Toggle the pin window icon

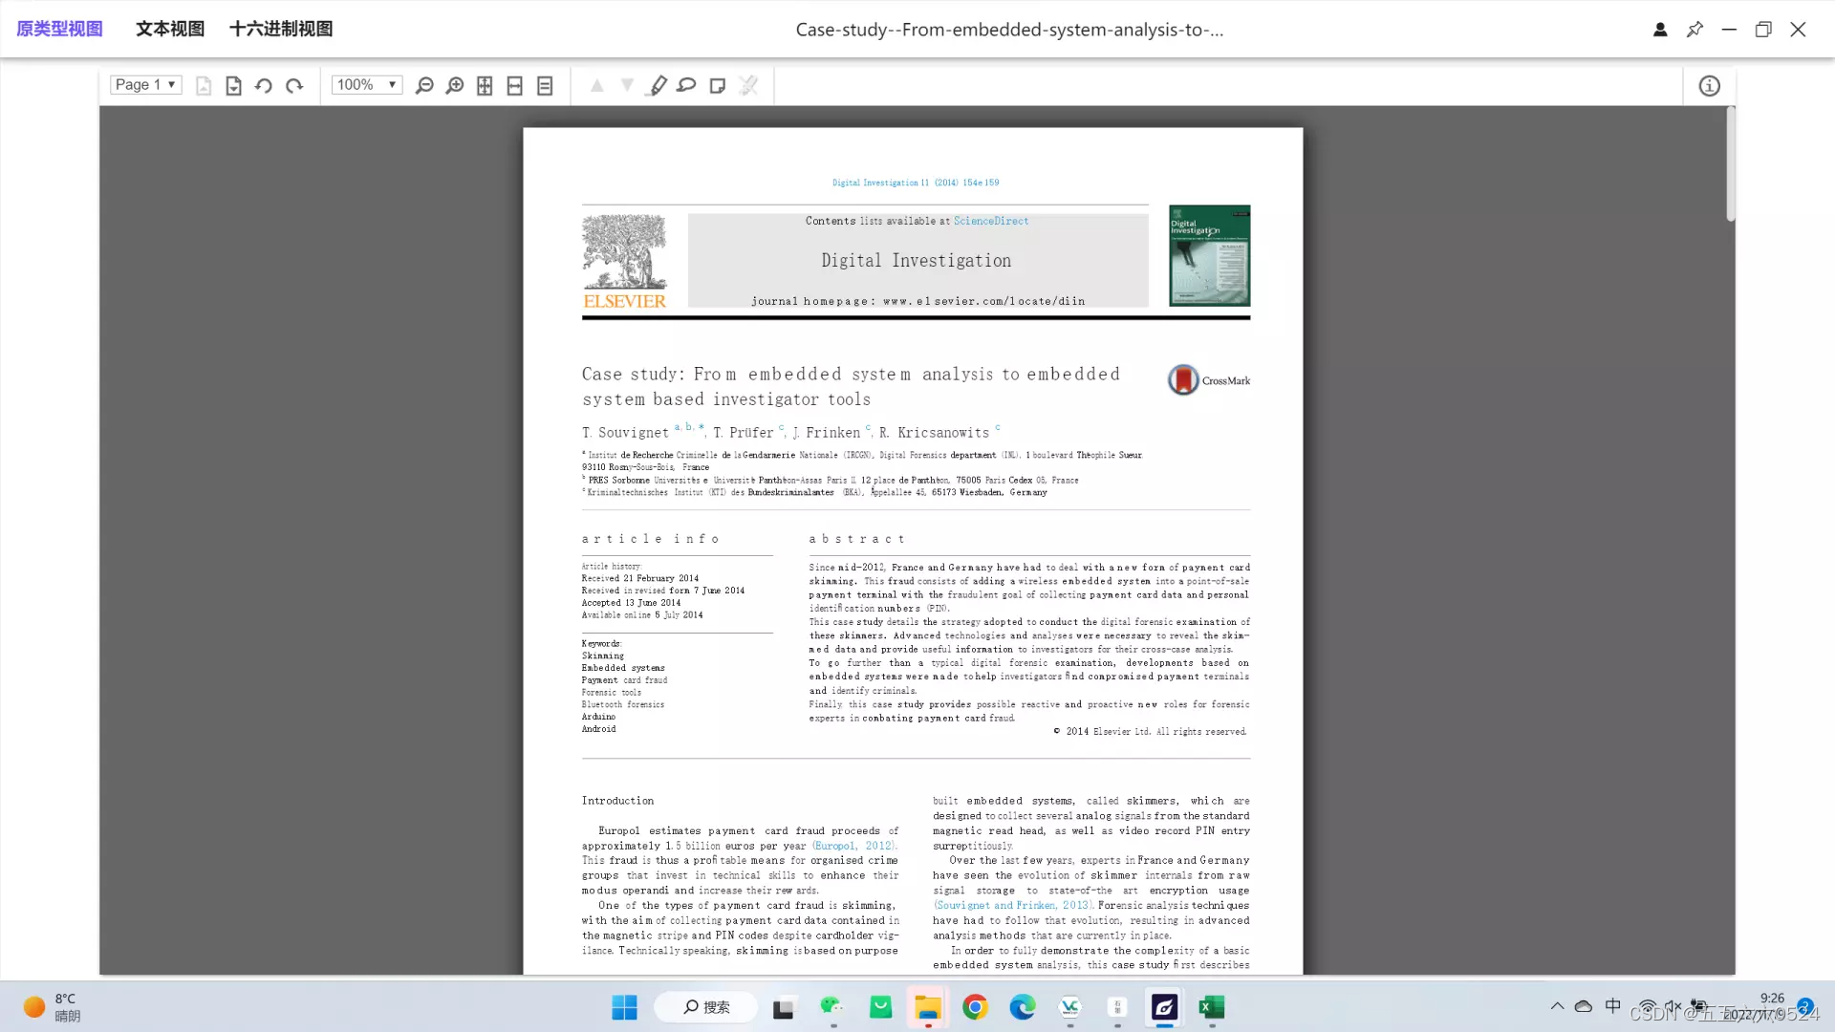[x=1695, y=30]
